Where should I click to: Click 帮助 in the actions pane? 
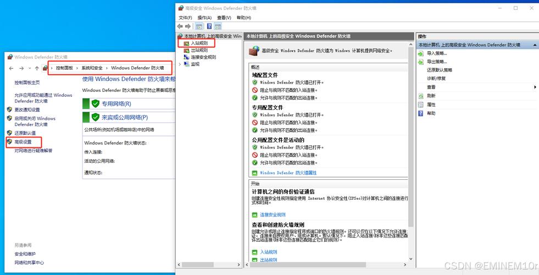tap(431, 113)
